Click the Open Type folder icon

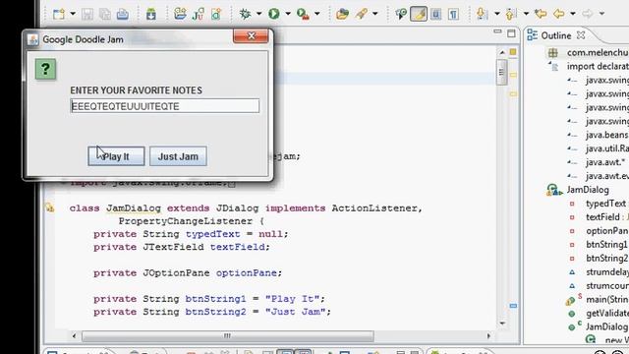[342, 14]
